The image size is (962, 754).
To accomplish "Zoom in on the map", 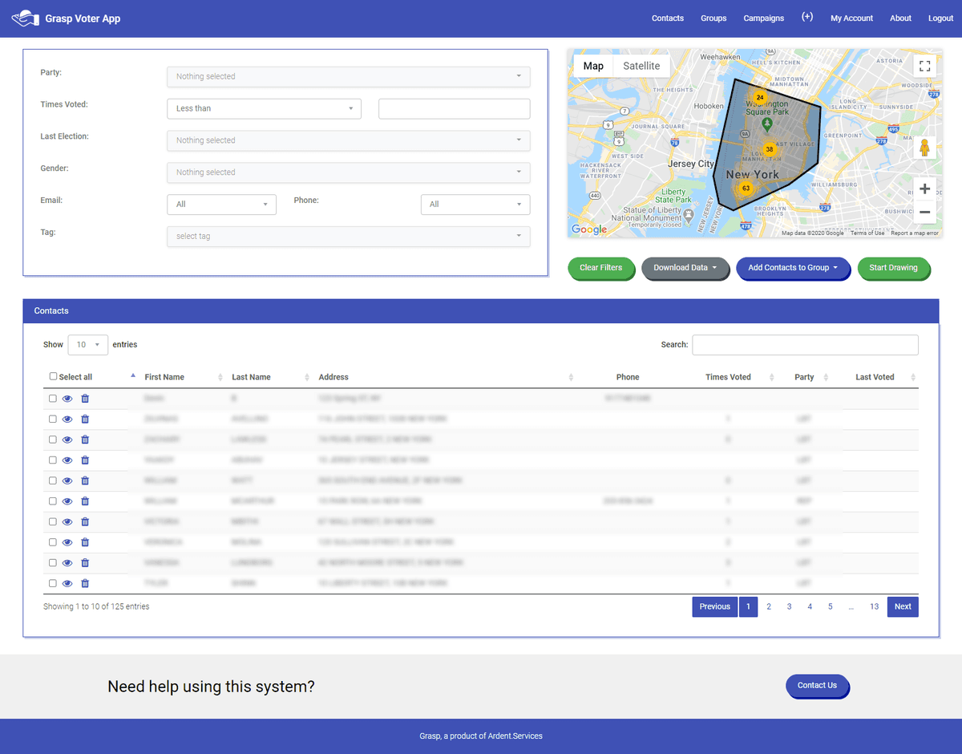I will point(924,189).
